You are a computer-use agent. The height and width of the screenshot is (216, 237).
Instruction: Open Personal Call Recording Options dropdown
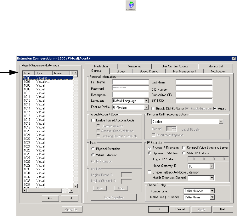click(x=221, y=121)
